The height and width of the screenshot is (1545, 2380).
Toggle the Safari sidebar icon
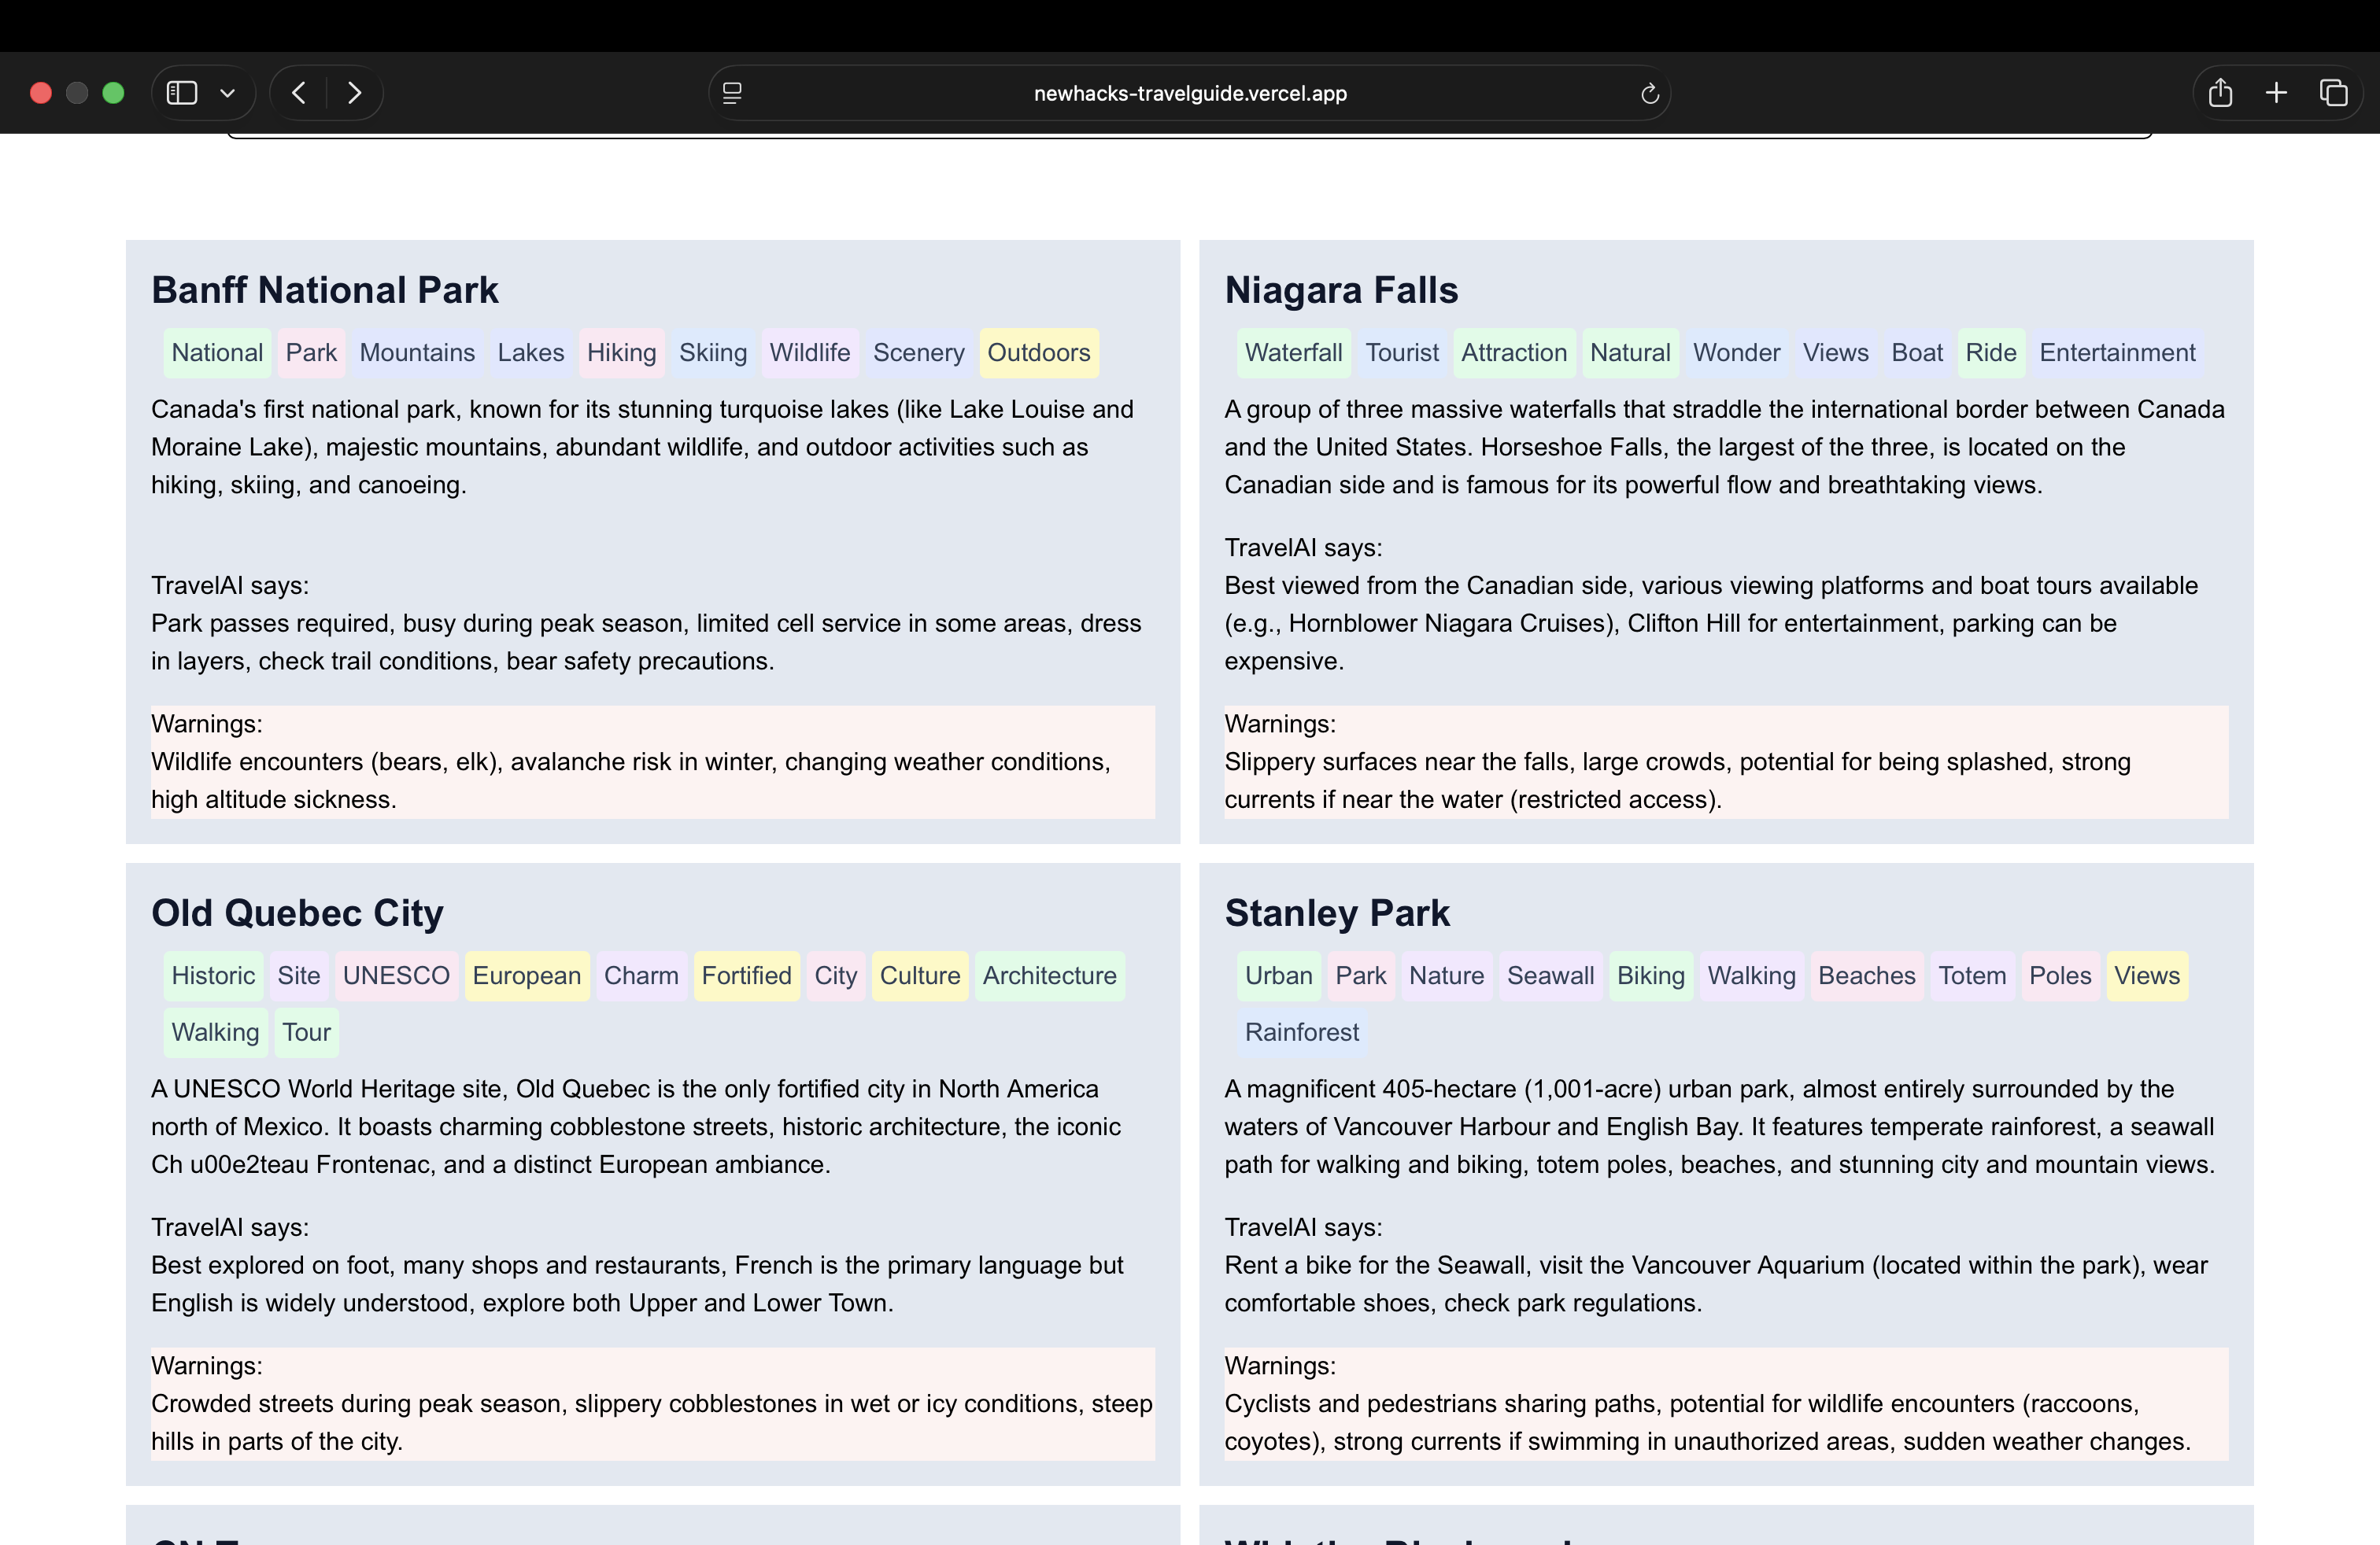point(181,93)
